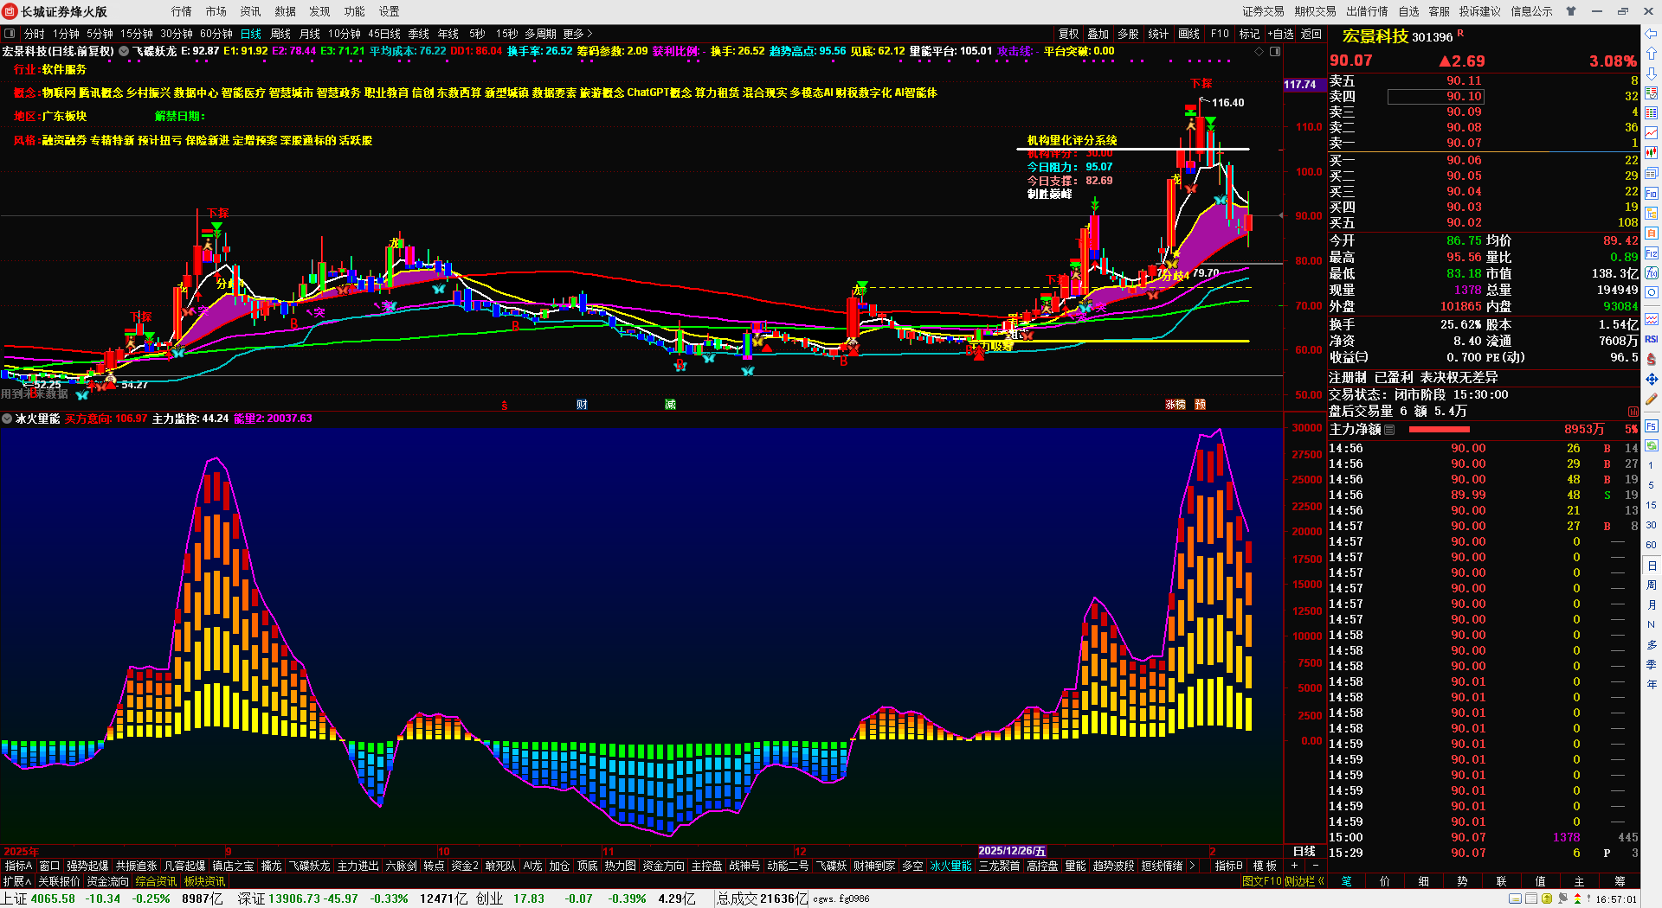The height and width of the screenshot is (908, 1662).
Task: Open the 画线 drawing tools
Action: 1189,34
